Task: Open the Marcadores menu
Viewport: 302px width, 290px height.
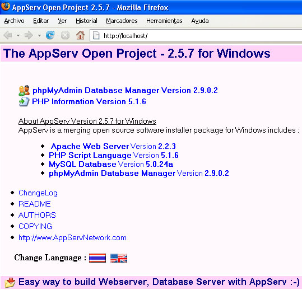Action: (122, 21)
